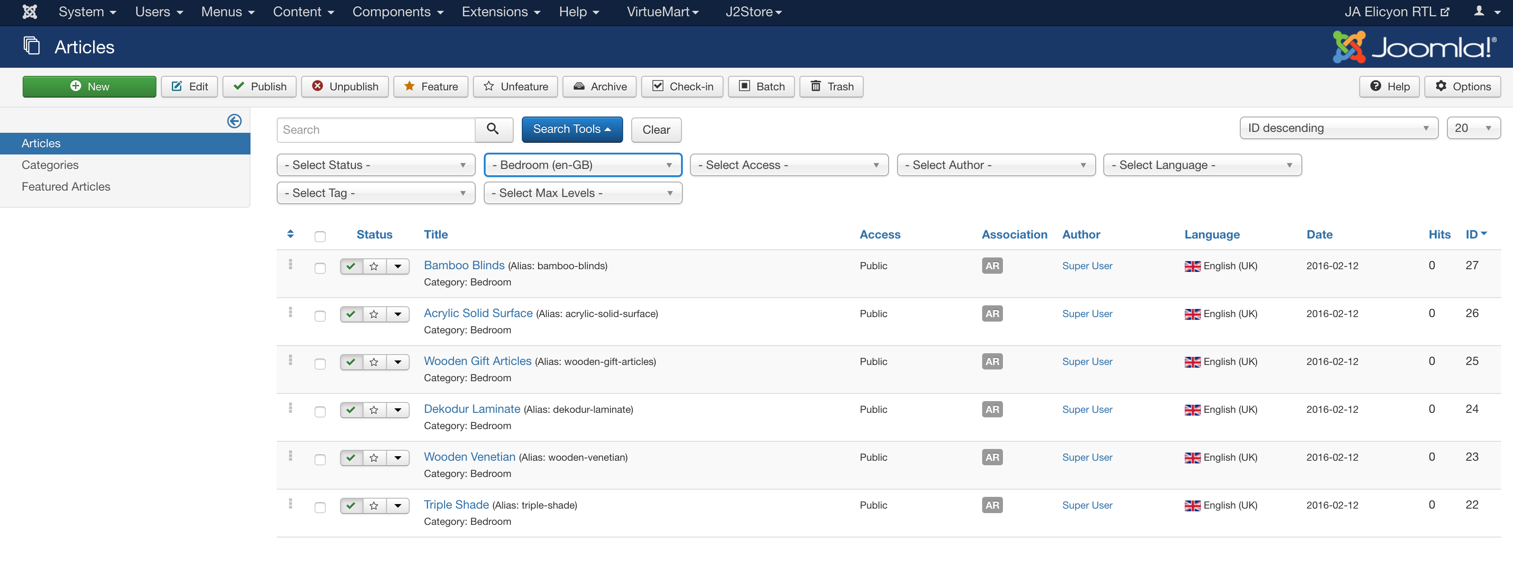Screen dimensions: 1513x561
Task: Click the ordering sort arrows column header
Action: (x=290, y=234)
